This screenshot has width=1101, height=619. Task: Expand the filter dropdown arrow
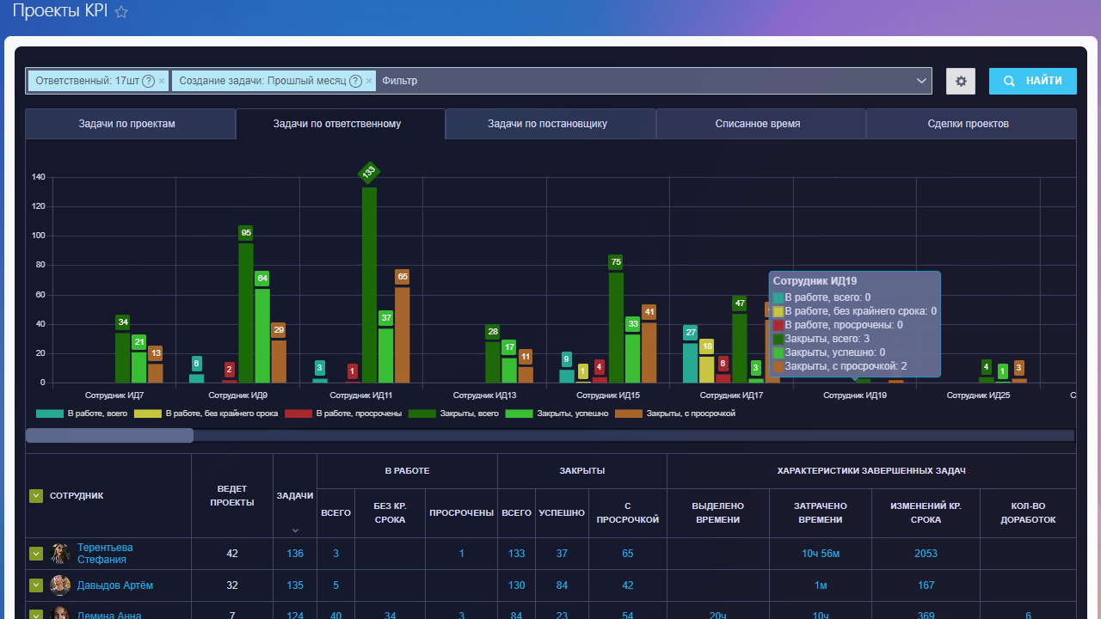pyautogui.click(x=920, y=81)
